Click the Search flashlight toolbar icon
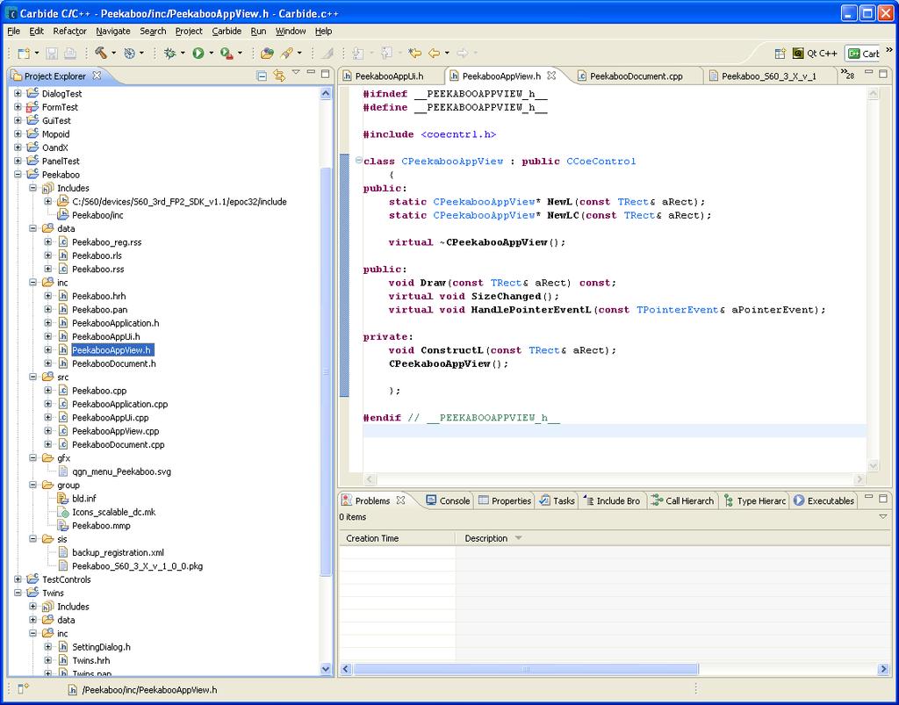Screen dimensions: 899x705 click(286, 54)
